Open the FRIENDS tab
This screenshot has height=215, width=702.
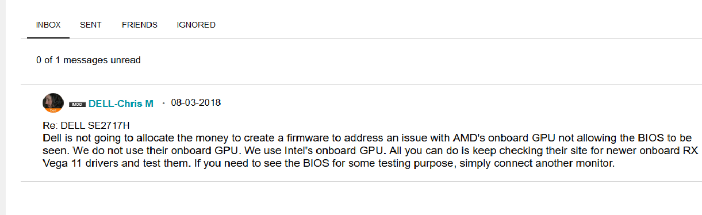(x=140, y=25)
